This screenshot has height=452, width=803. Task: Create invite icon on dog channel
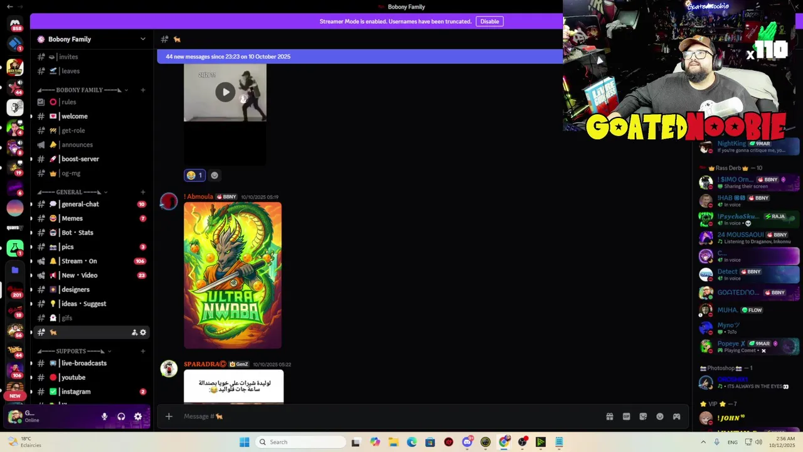[134, 332]
